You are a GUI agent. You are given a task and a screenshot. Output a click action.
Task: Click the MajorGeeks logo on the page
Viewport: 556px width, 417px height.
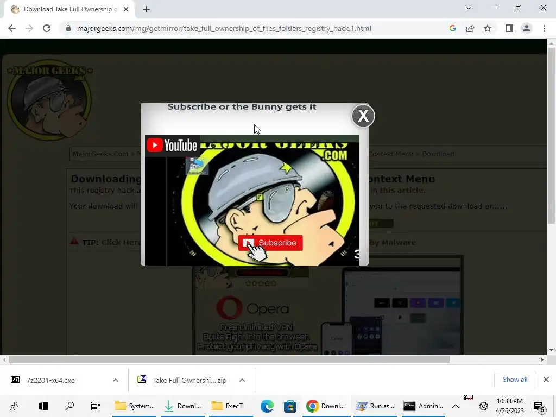click(x=49, y=100)
